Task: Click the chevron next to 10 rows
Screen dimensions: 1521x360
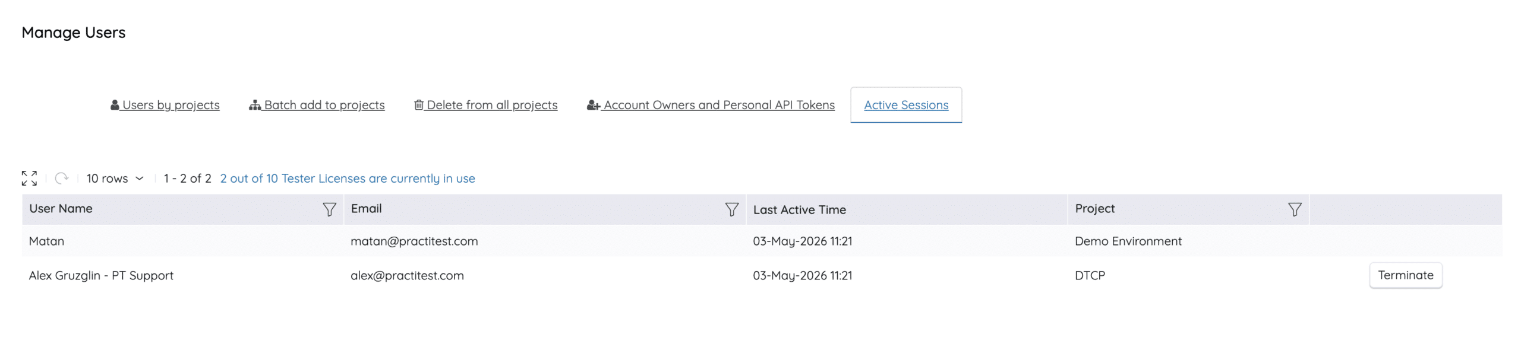Action: (x=140, y=179)
